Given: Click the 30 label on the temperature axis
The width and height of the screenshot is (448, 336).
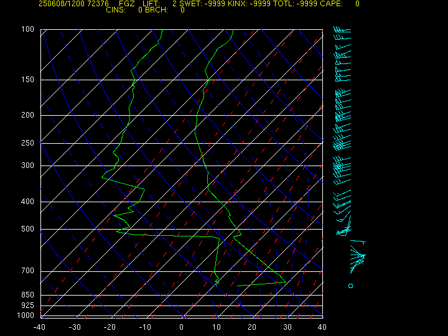Looking at the screenshot, I should pyautogui.click(x=287, y=327).
